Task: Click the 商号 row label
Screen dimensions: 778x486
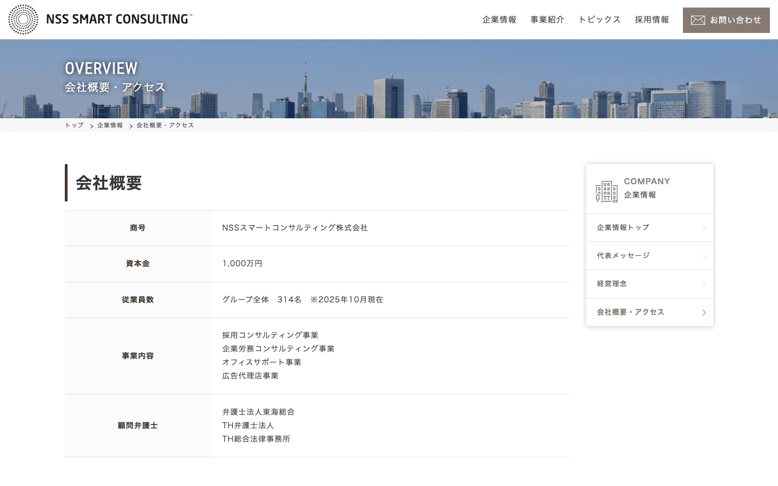Action: (x=138, y=228)
